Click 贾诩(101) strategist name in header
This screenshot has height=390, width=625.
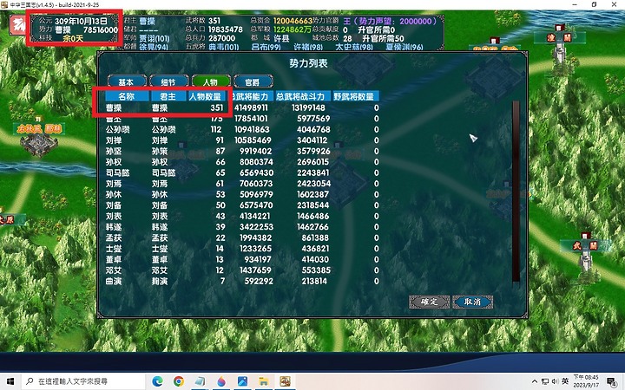tap(155, 39)
